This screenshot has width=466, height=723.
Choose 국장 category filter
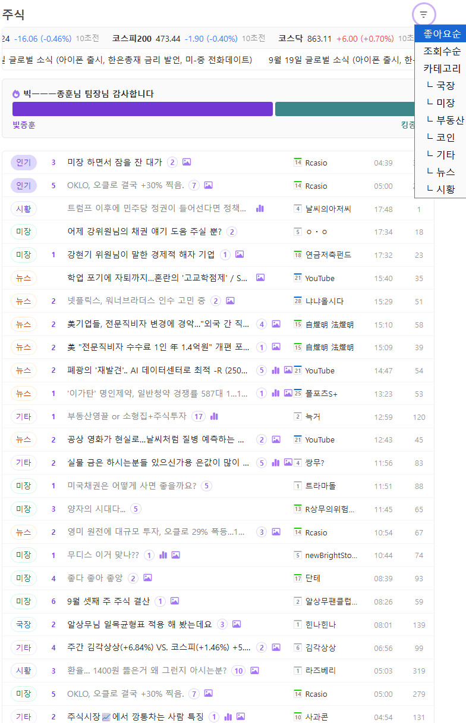(440, 86)
